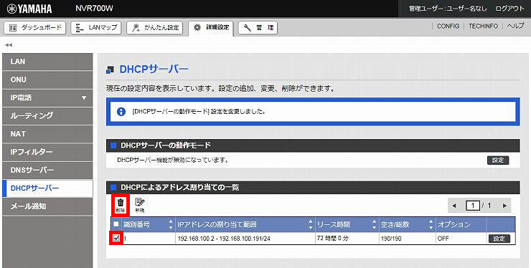The image size is (531, 268).
Task: Select DNSサーバー in the sidebar
Action: (47, 171)
